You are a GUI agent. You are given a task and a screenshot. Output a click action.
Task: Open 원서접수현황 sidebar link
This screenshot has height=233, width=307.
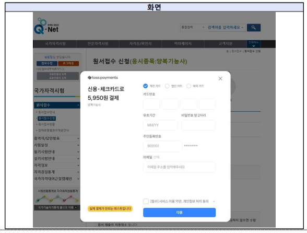pos(46,124)
